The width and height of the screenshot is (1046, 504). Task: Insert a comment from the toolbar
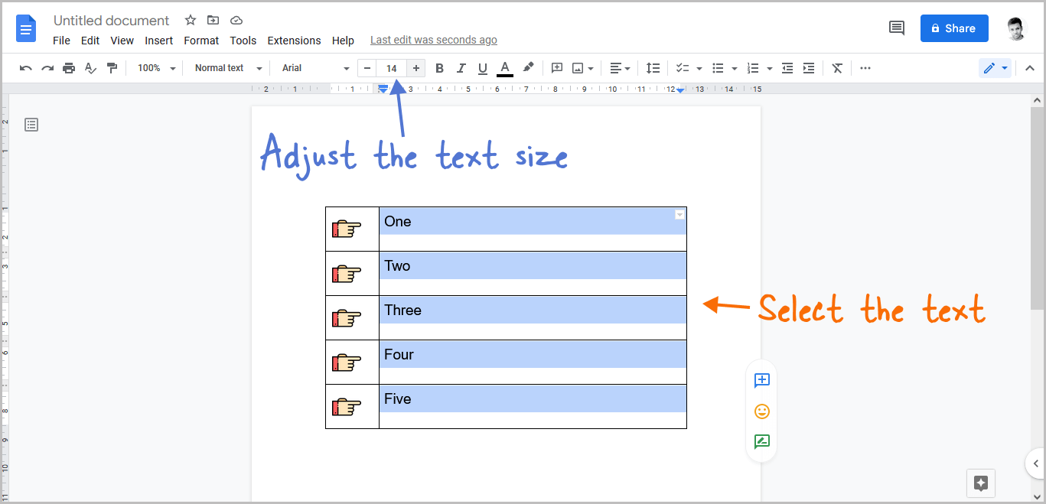(x=556, y=68)
